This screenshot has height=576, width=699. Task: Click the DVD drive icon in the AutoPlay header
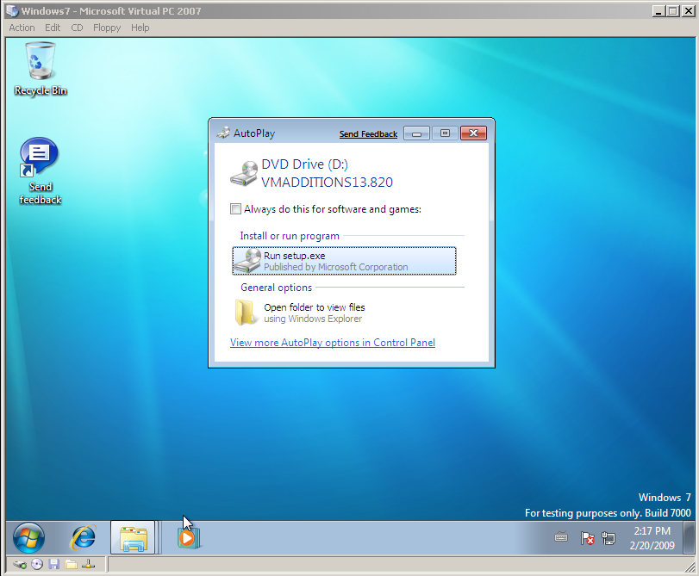coord(244,174)
